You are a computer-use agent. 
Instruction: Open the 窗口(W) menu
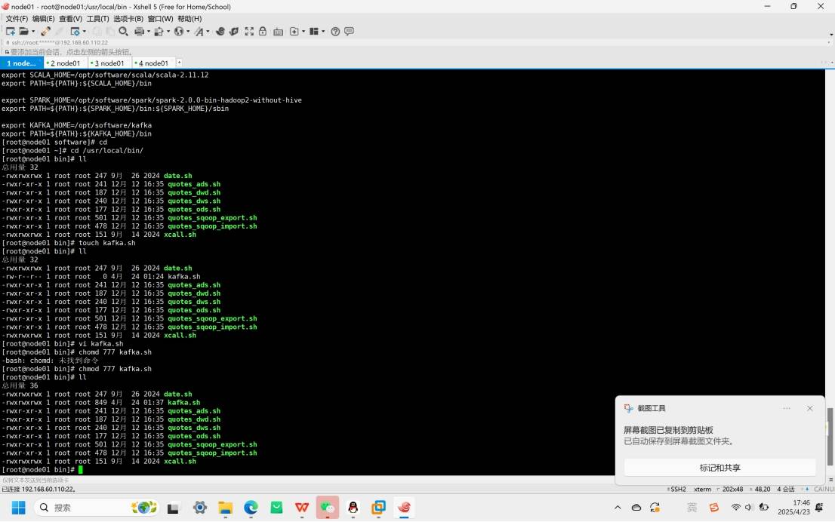click(160, 19)
